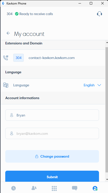
Task: Click the bryan@kavkom.com email field
Action: (52, 134)
